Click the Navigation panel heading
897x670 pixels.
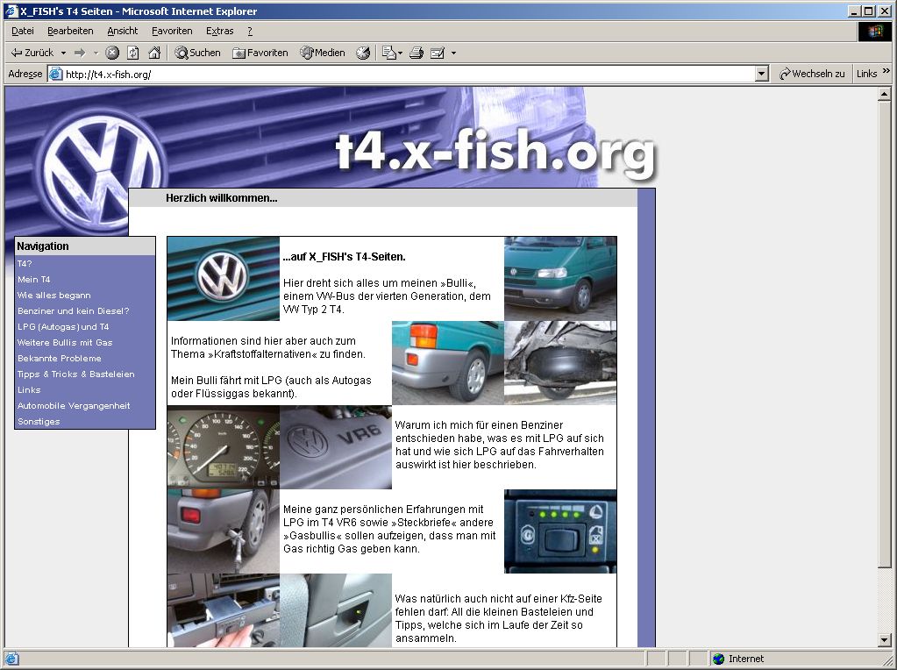click(43, 246)
